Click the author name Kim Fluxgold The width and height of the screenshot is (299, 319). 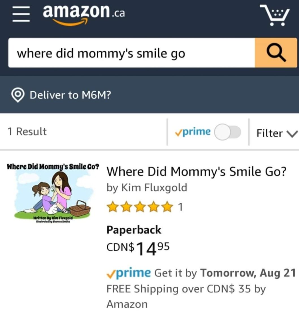[154, 188]
